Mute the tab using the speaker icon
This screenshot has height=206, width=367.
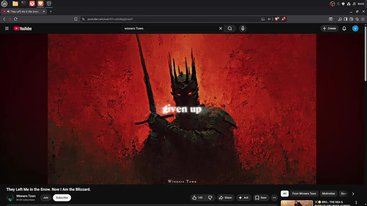pos(8,11)
